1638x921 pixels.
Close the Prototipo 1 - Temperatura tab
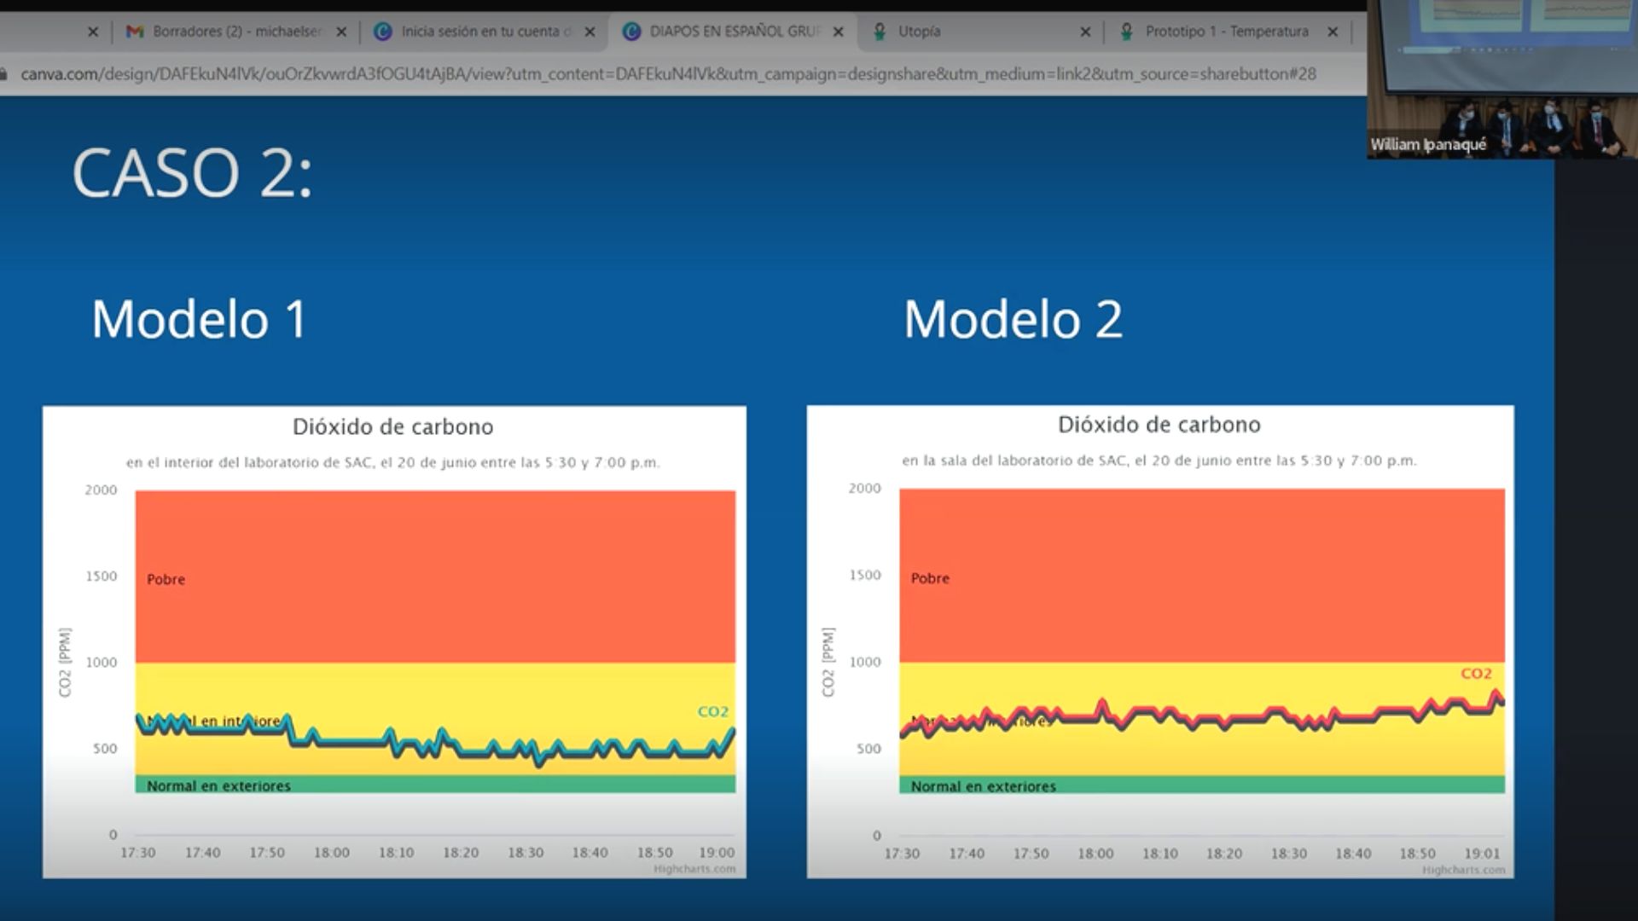coord(1333,32)
